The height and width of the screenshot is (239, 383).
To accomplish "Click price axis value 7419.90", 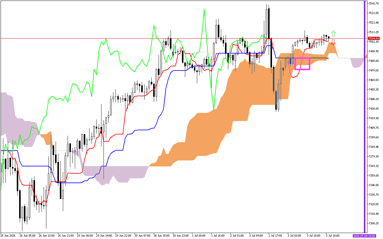I will [374, 118].
